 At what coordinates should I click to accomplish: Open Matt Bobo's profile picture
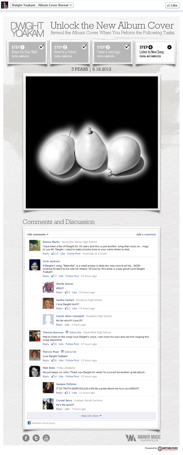pyautogui.click(x=34, y=371)
